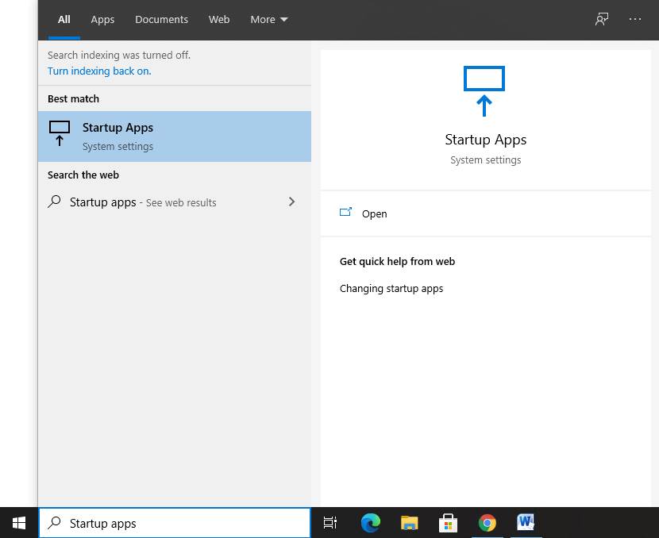659x538 pixels.
Task: Open Task View from the taskbar
Action: pos(330,523)
